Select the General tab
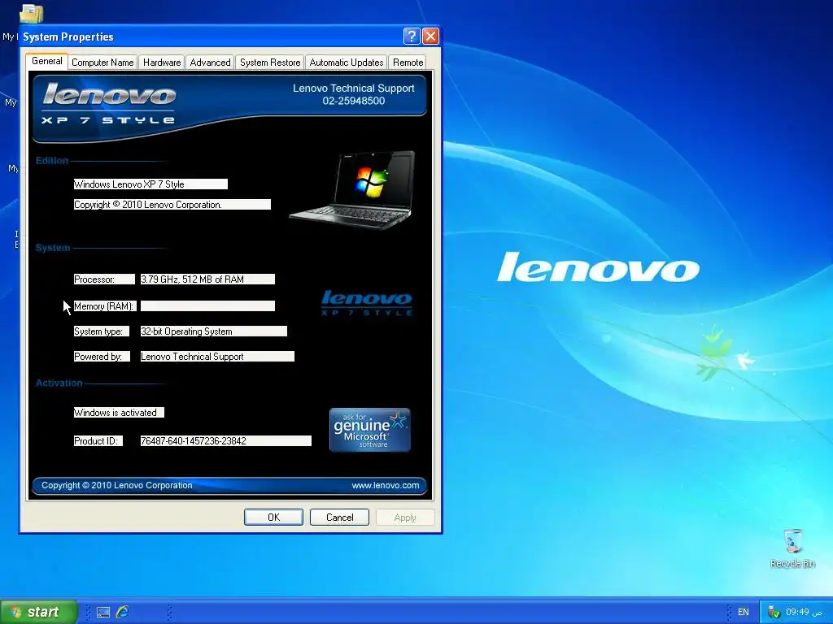This screenshot has height=624, width=833. point(46,61)
